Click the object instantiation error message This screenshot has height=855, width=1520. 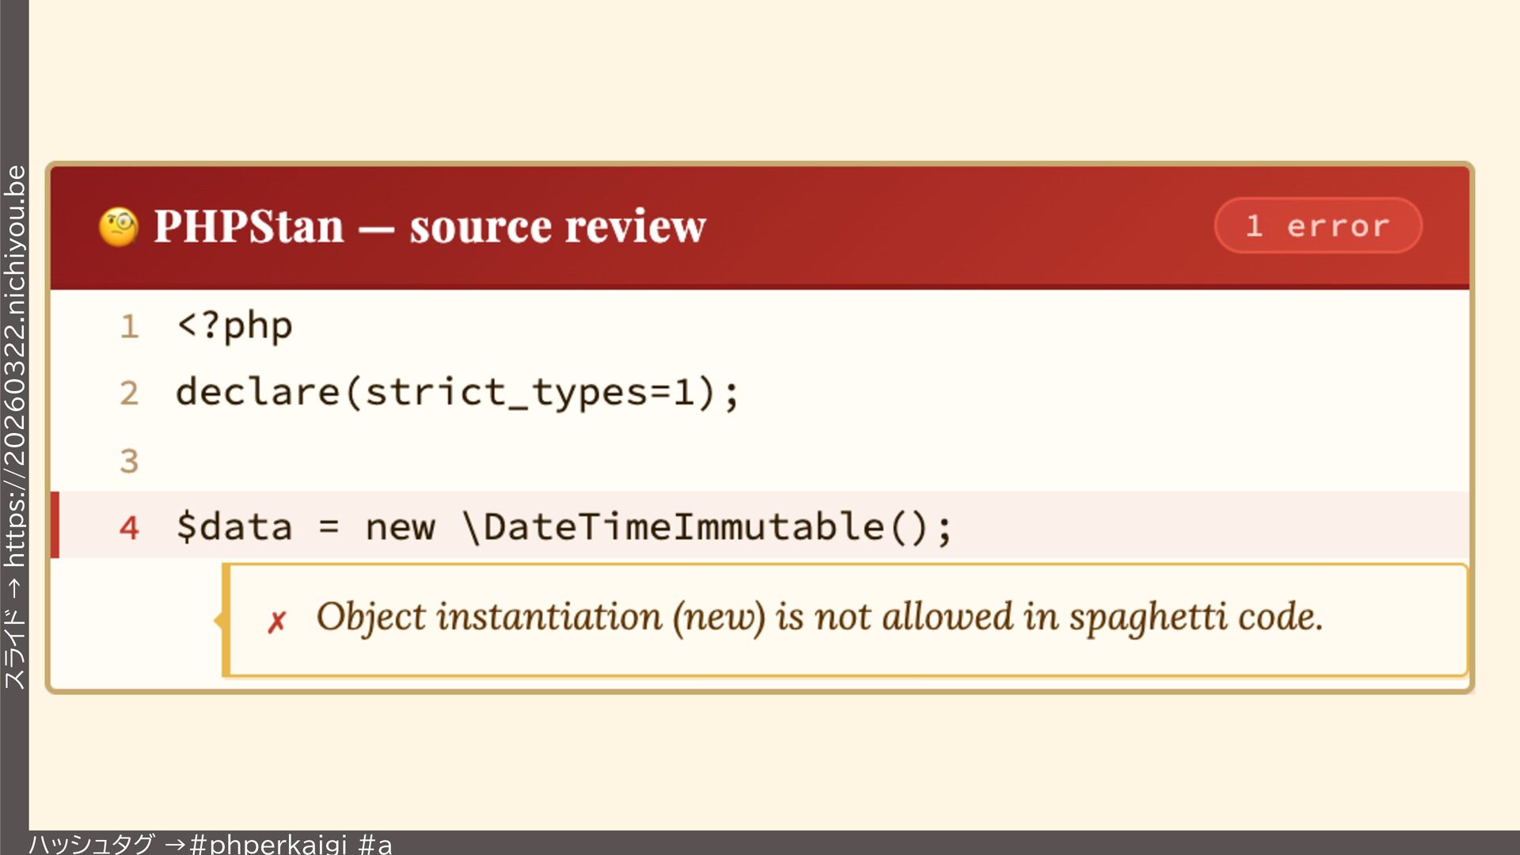pyautogui.click(x=819, y=617)
